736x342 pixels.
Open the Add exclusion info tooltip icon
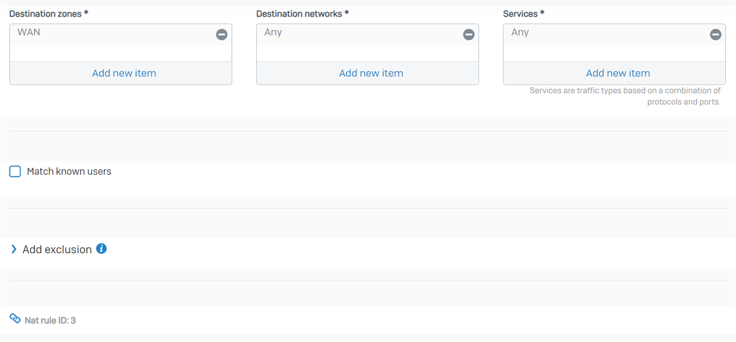[101, 249]
